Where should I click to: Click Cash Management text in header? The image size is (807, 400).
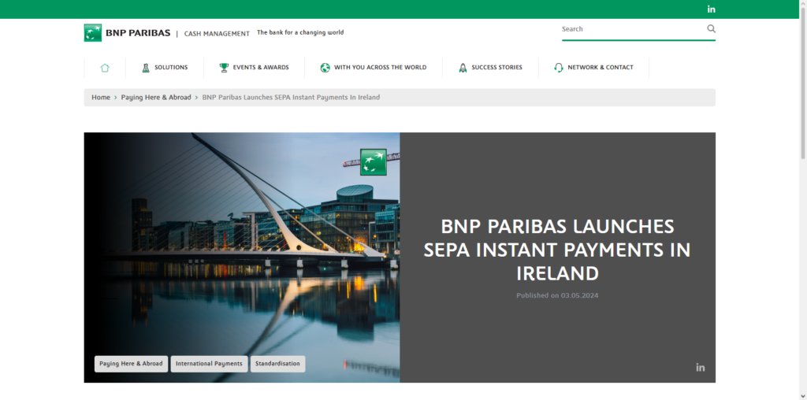217,33
